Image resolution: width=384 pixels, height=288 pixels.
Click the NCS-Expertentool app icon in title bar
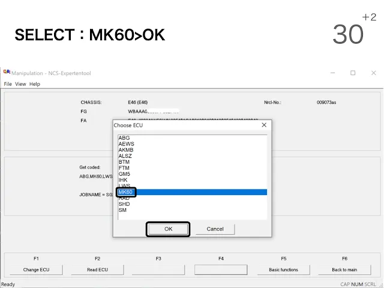coord(7,72)
